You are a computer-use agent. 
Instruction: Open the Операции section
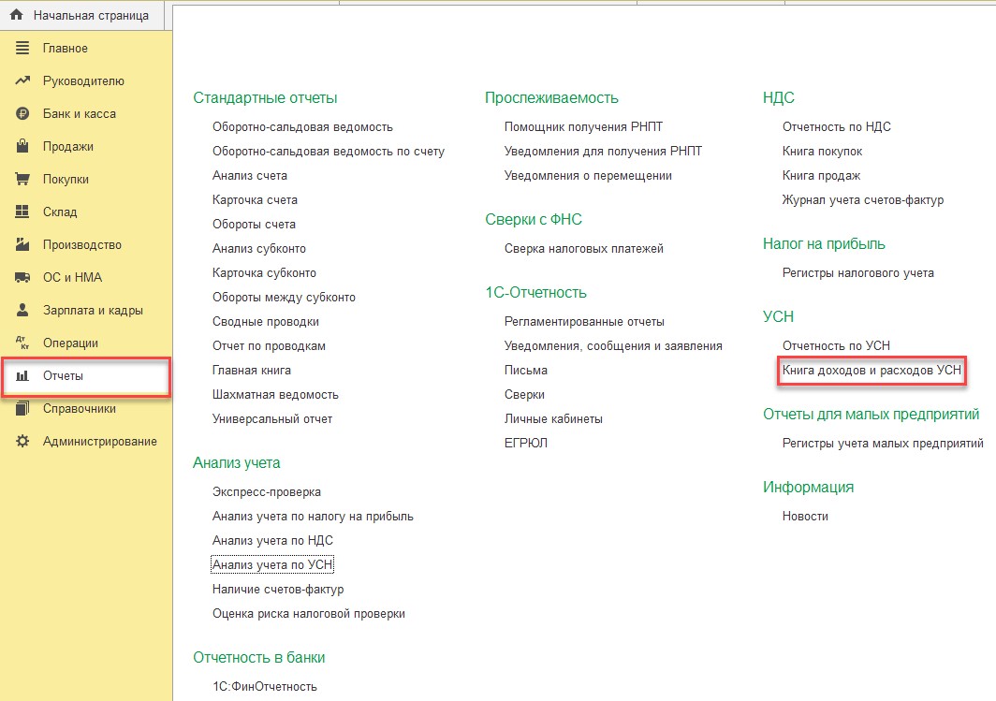click(70, 343)
